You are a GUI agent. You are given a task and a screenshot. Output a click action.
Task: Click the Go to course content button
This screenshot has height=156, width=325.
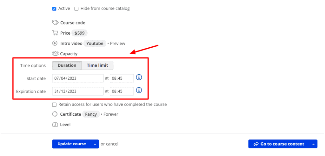click(279, 144)
